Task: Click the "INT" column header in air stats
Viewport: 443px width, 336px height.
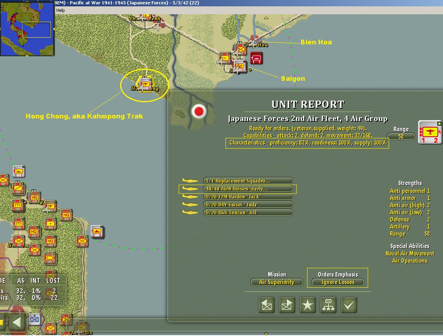Action: pos(35,281)
